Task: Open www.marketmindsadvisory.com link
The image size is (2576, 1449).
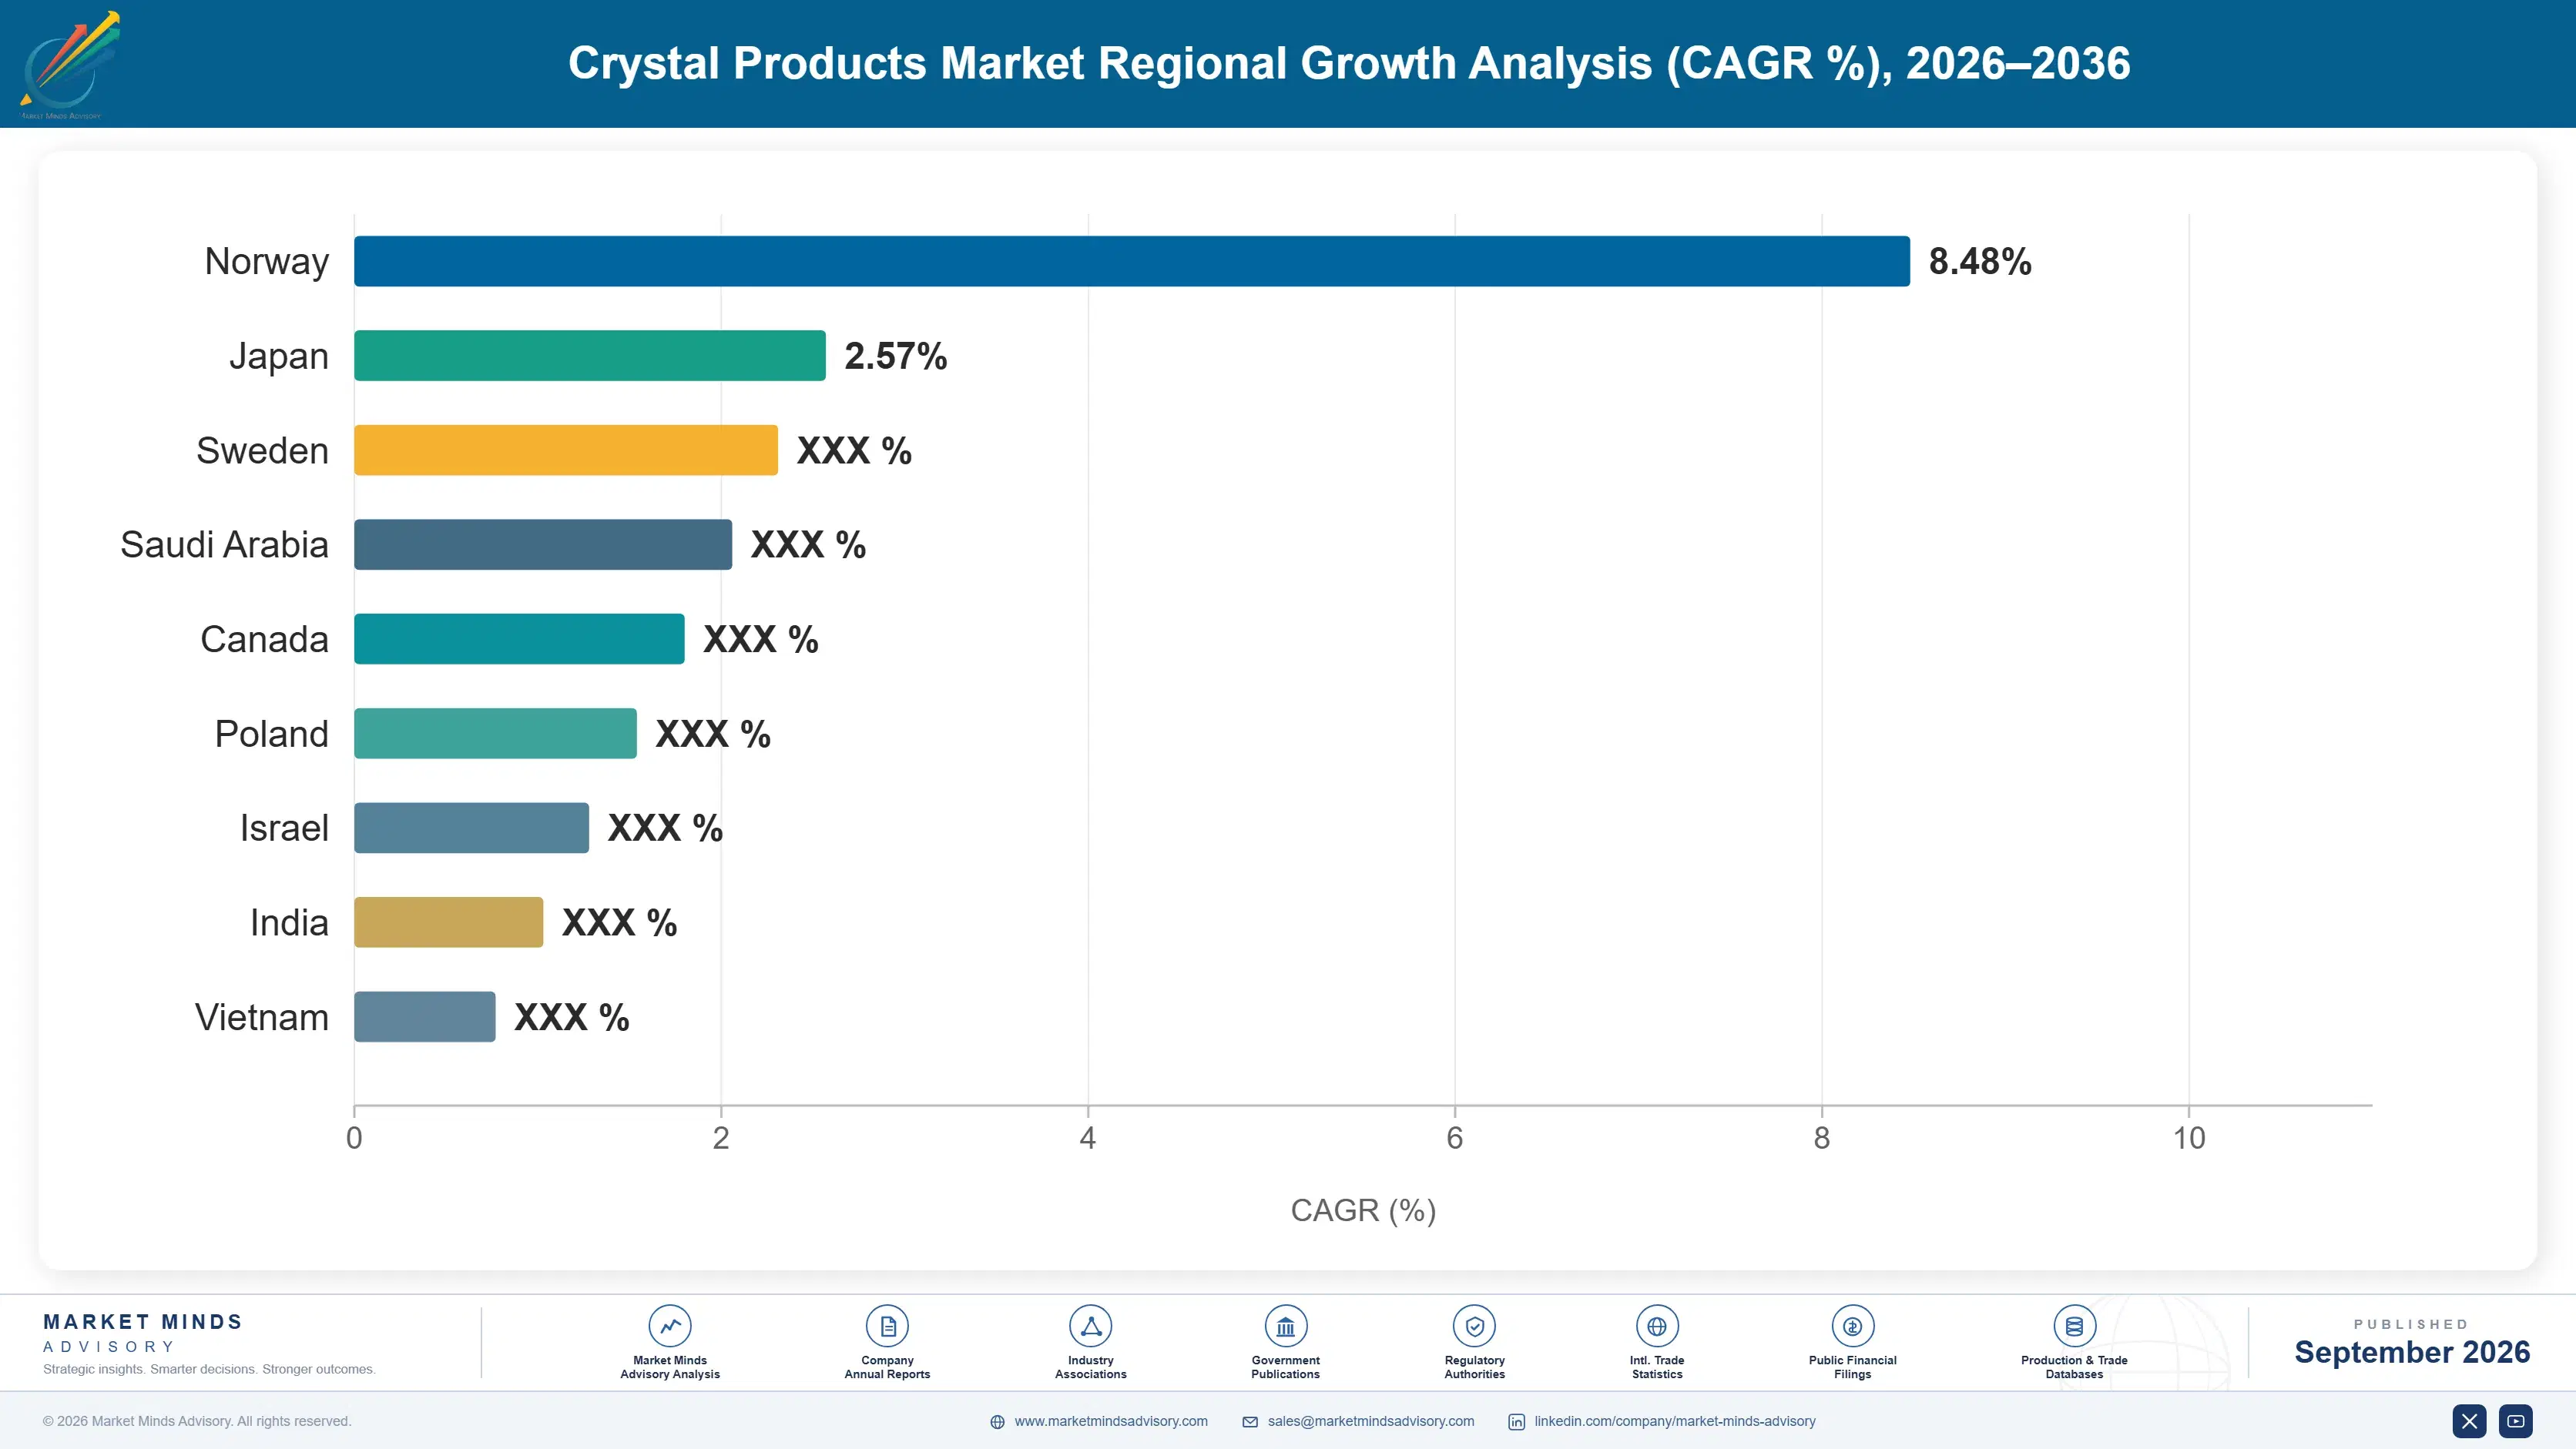Action: coord(1111,1421)
